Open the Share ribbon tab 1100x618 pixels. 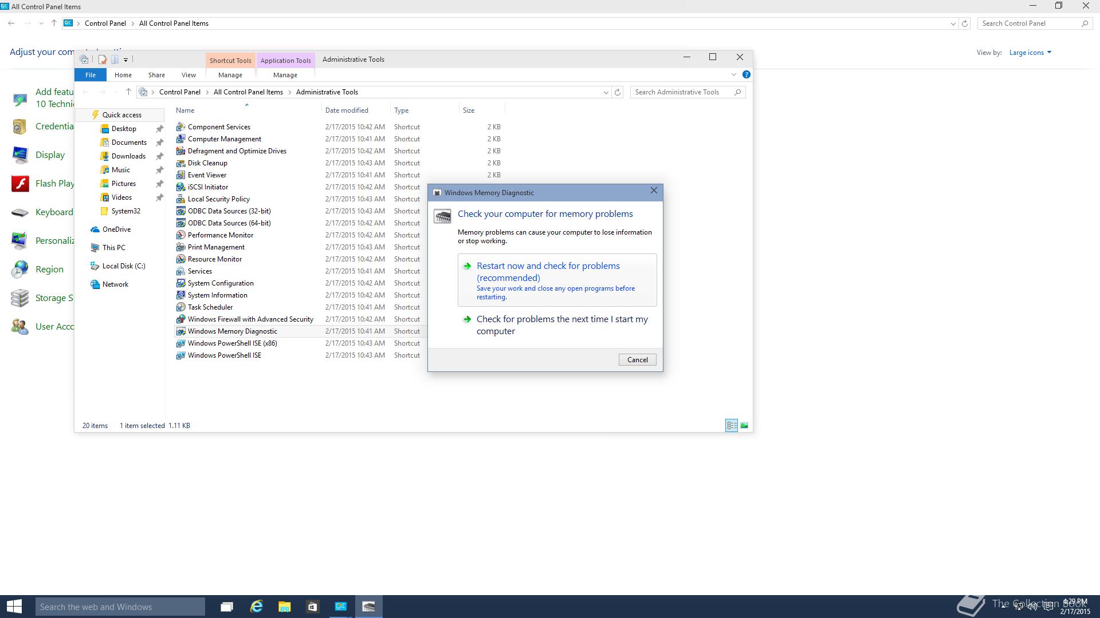coord(156,75)
